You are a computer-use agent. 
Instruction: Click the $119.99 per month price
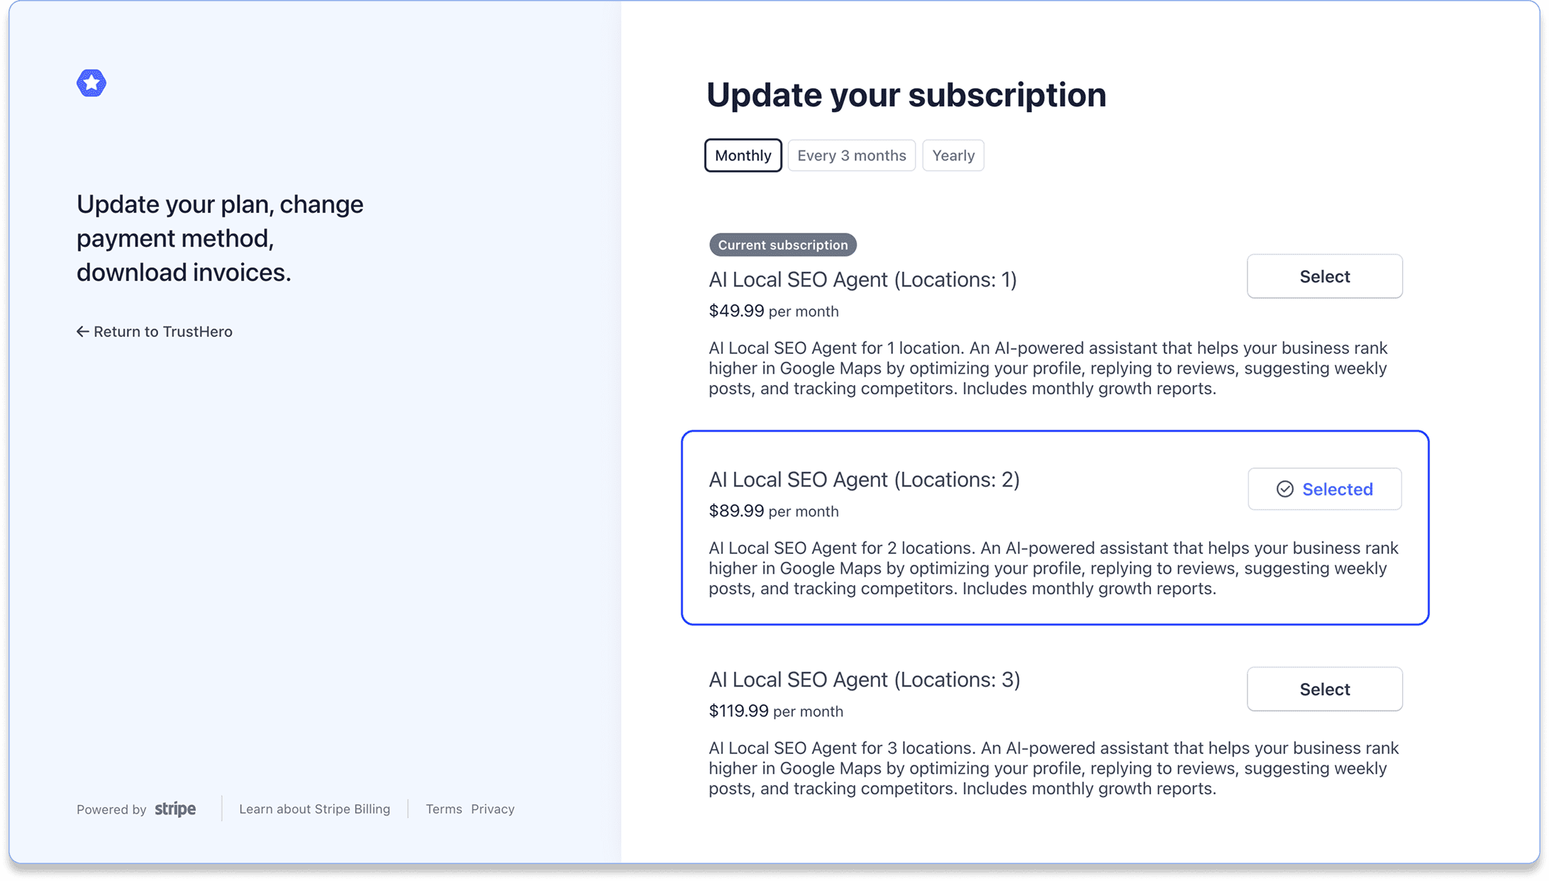coord(775,711)
